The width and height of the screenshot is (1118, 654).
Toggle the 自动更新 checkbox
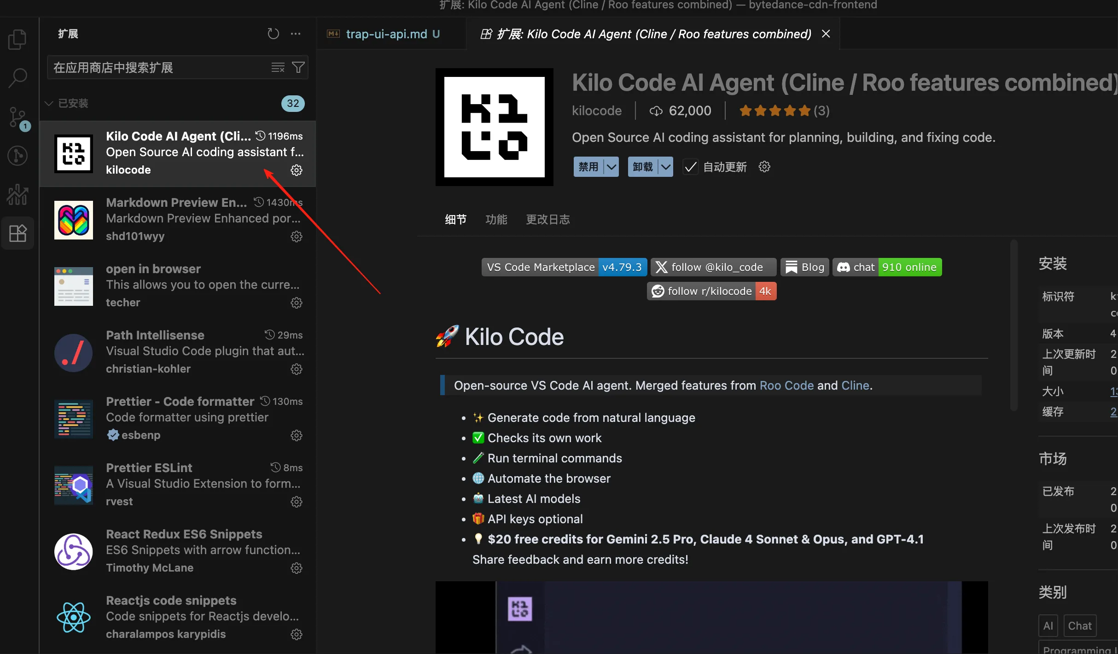tap(690, 167)
